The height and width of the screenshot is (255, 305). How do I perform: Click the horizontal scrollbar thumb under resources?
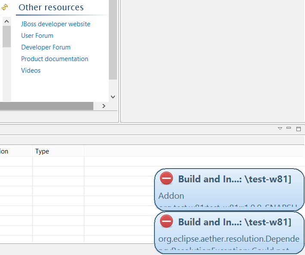tap(46, 106)
